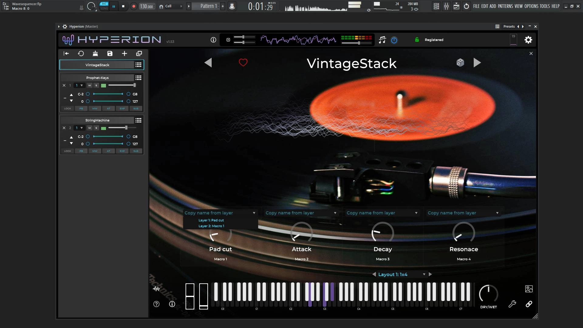Mute the StringMachine layer

90,128
